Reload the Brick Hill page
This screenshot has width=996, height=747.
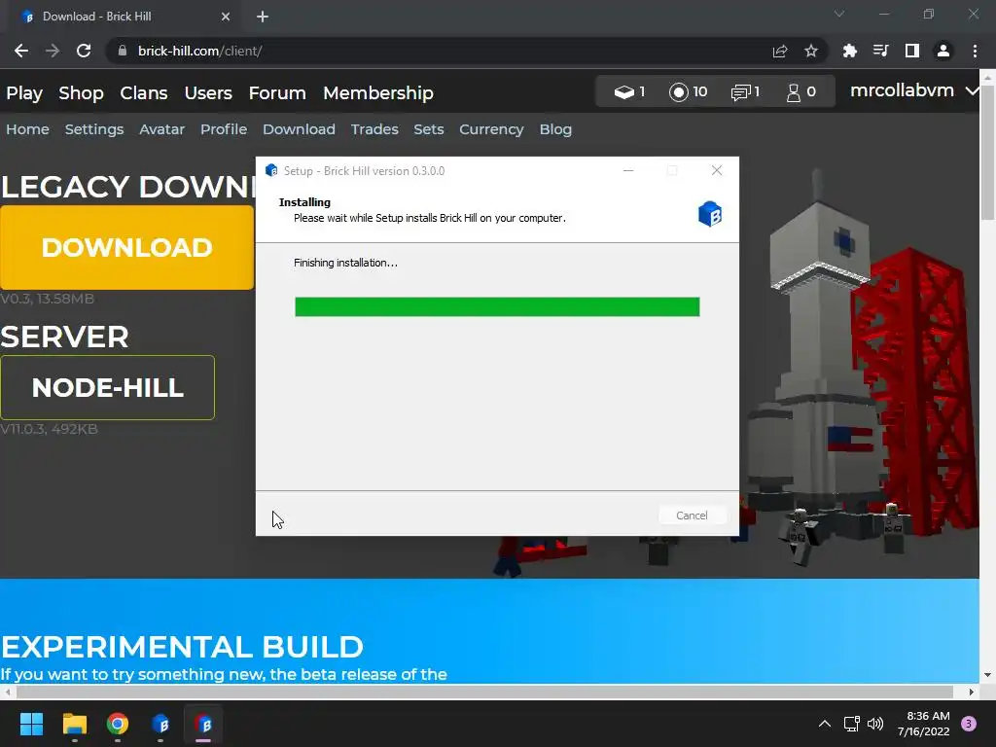point(84,51)
